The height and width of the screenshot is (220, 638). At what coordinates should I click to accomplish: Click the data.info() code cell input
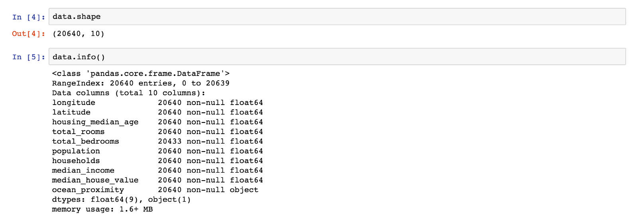point(337,57)
